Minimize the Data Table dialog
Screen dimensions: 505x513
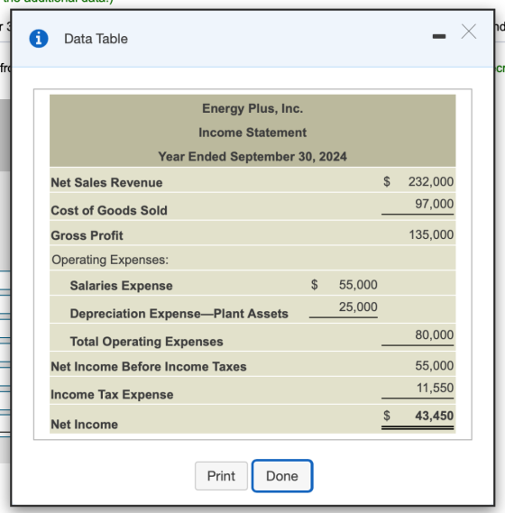point(439,36)
